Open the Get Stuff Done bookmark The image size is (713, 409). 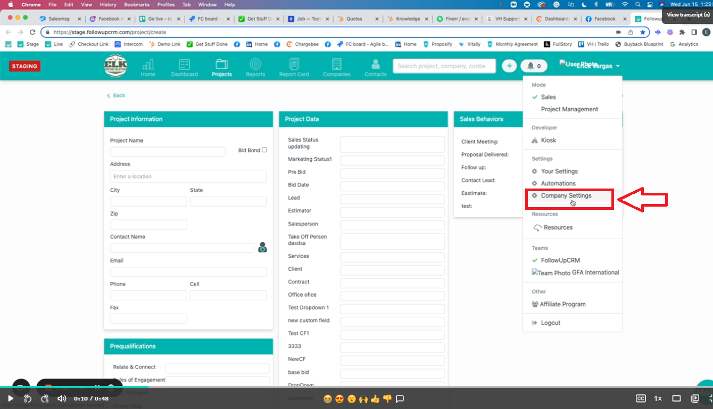pos(208,44)
